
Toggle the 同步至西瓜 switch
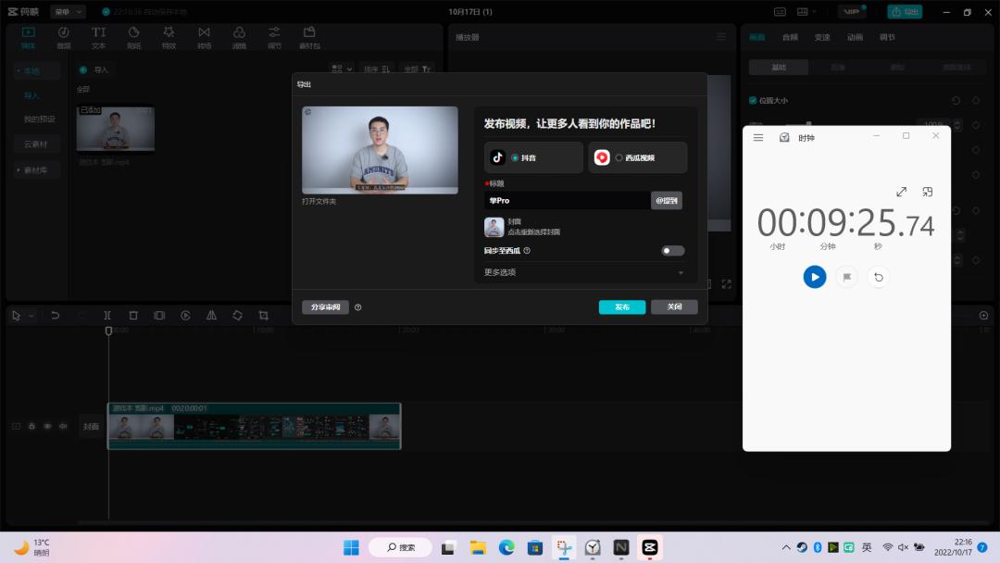[672, 250]
